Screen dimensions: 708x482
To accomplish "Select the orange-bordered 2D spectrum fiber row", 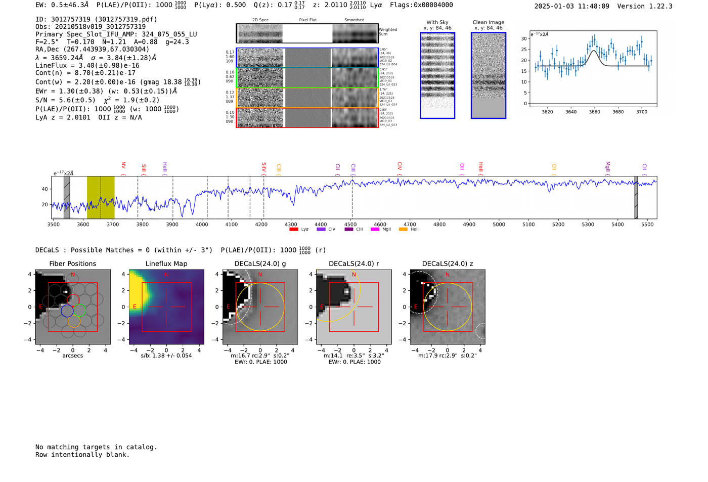I will pyautogui.click(x=307, y=98).
